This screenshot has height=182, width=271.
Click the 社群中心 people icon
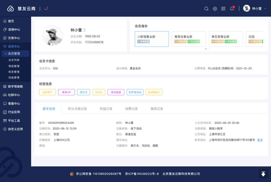click(x=5, y=95)
